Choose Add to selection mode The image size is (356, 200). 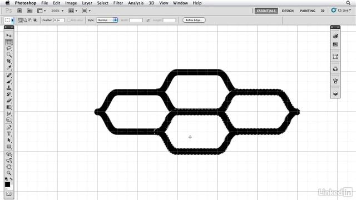(25, 20)
